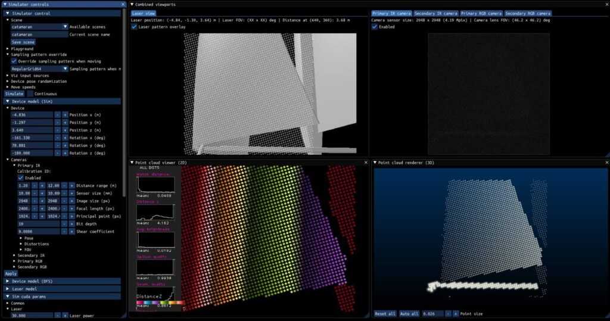610x321 pixels.
Task: Enable the Continuous simulation checkbox
Action: click(x=30, y=94)
